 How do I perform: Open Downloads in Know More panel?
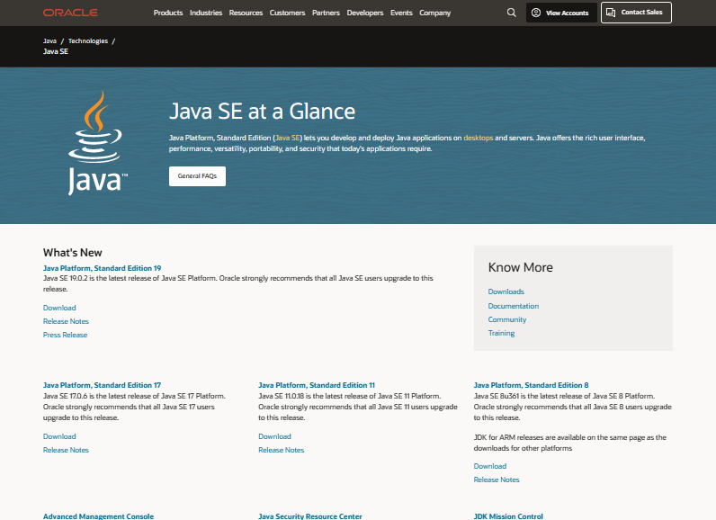click(x=506, y=291)
